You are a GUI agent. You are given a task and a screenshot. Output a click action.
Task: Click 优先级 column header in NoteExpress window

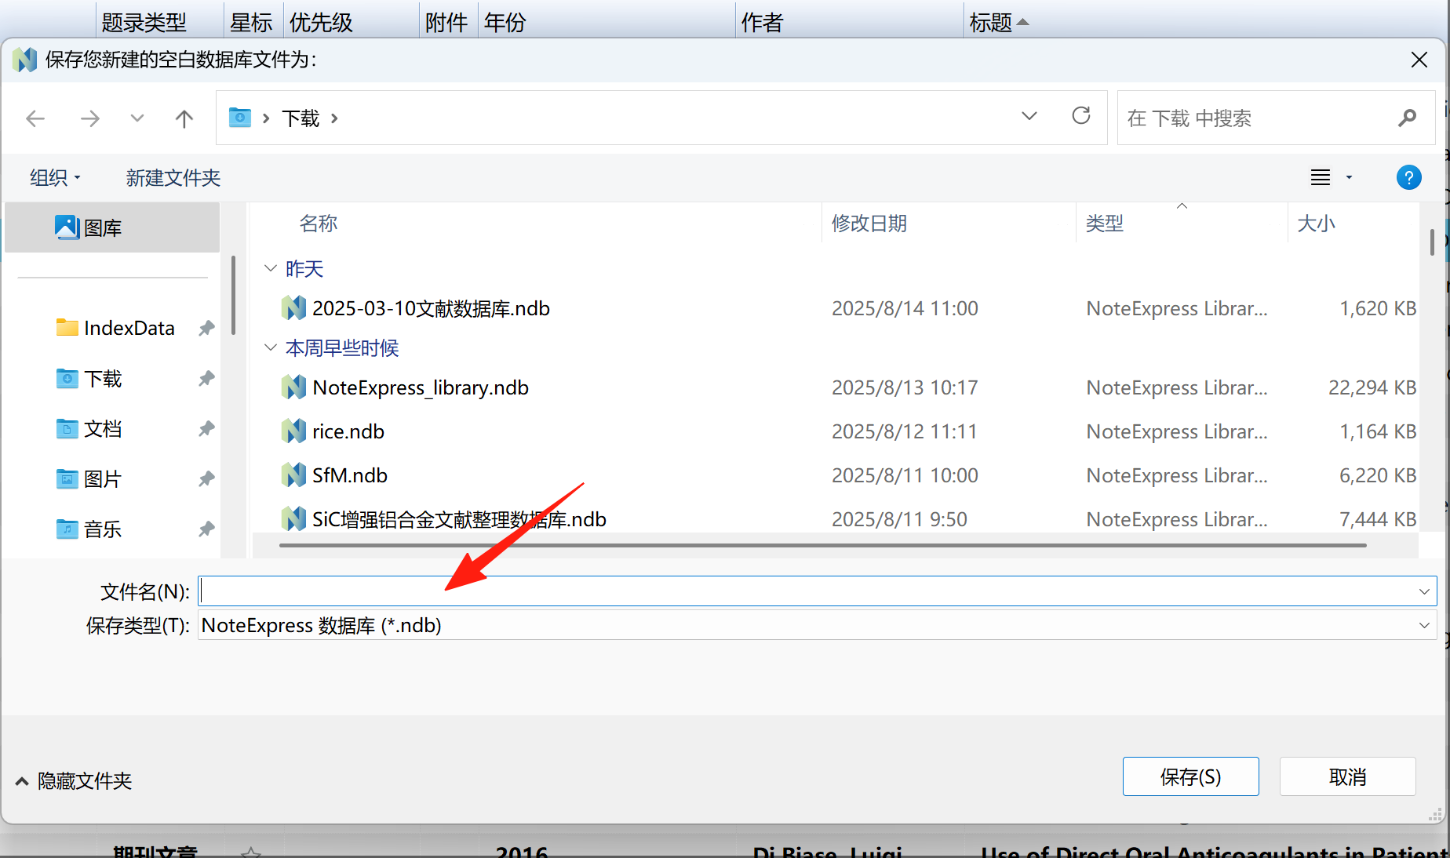click(x=321, y=23)
